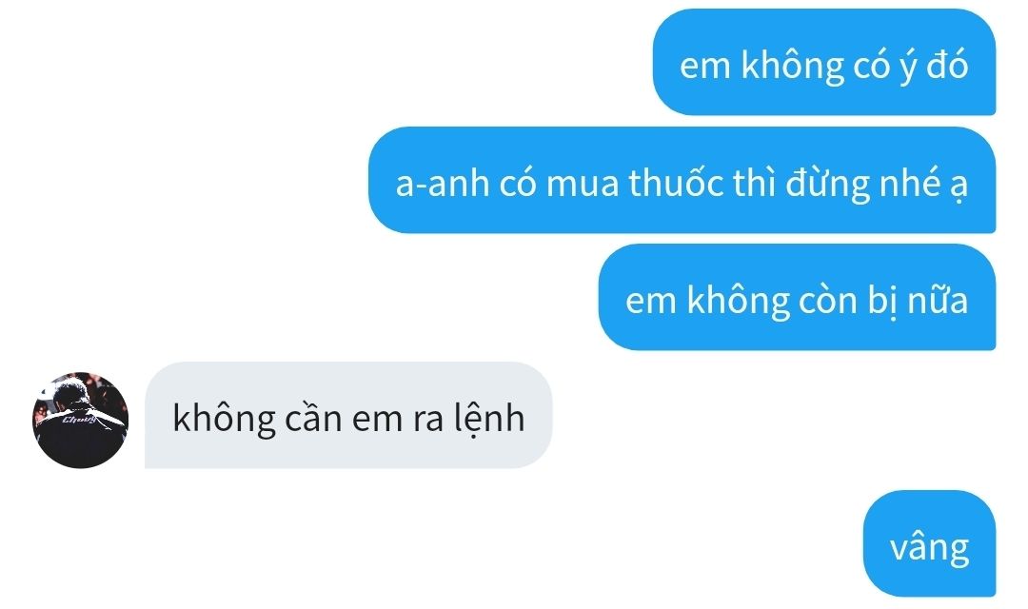This screenshot has height=609, width=1028.
Task: Tap the message "a-anh có mua thuốc thì đừng nhé ạ"
Action: [682, 180]
